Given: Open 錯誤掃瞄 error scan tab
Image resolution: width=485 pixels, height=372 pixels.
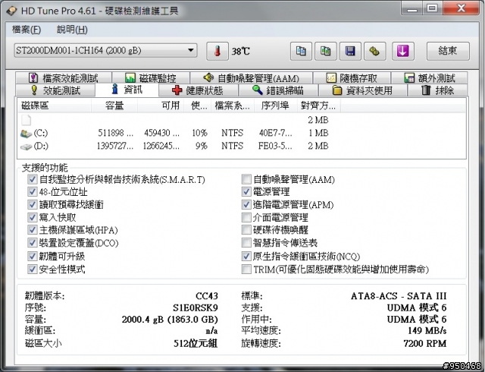Looking at the screenshot, I should 278,90.
